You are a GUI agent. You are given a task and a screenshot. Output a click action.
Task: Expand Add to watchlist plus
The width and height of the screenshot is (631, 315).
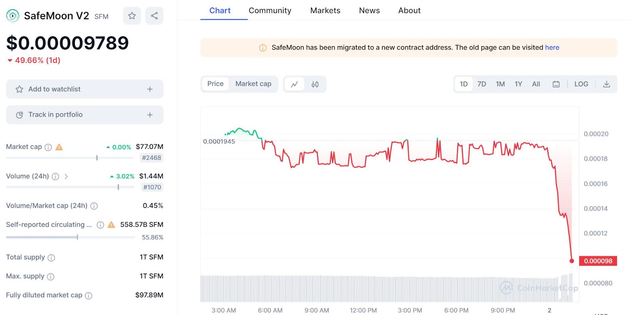(150, 89)
